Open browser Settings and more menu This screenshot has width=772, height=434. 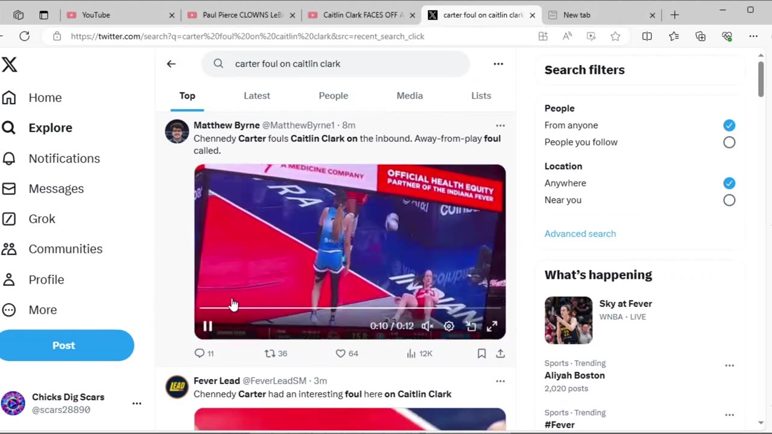click(x=753, y=36)
